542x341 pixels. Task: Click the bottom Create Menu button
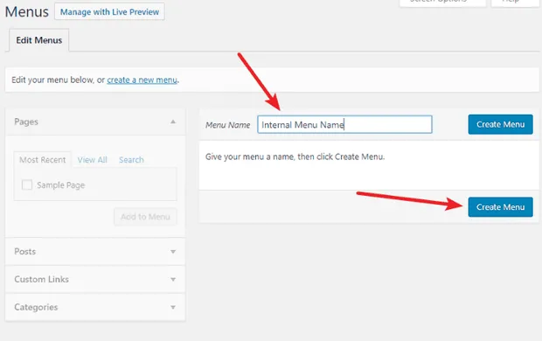[501, 207]
